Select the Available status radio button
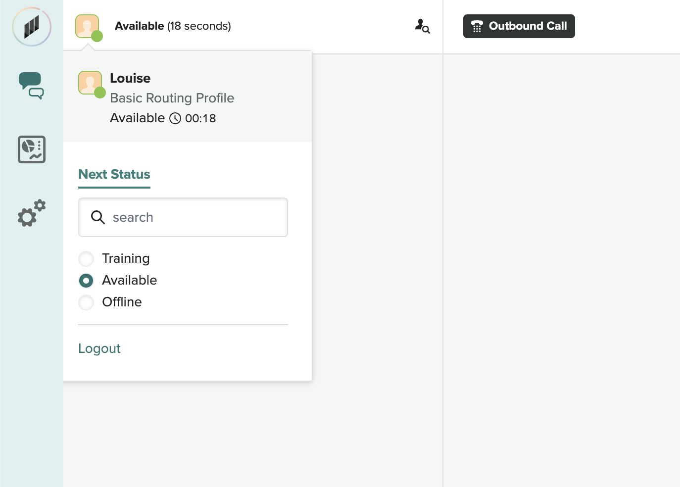 pyautogui.click(x=86, y=281)
